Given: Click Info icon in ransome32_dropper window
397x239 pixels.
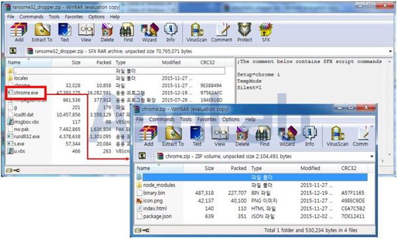Looking at the screenshot, I should [x=171, y=33].
